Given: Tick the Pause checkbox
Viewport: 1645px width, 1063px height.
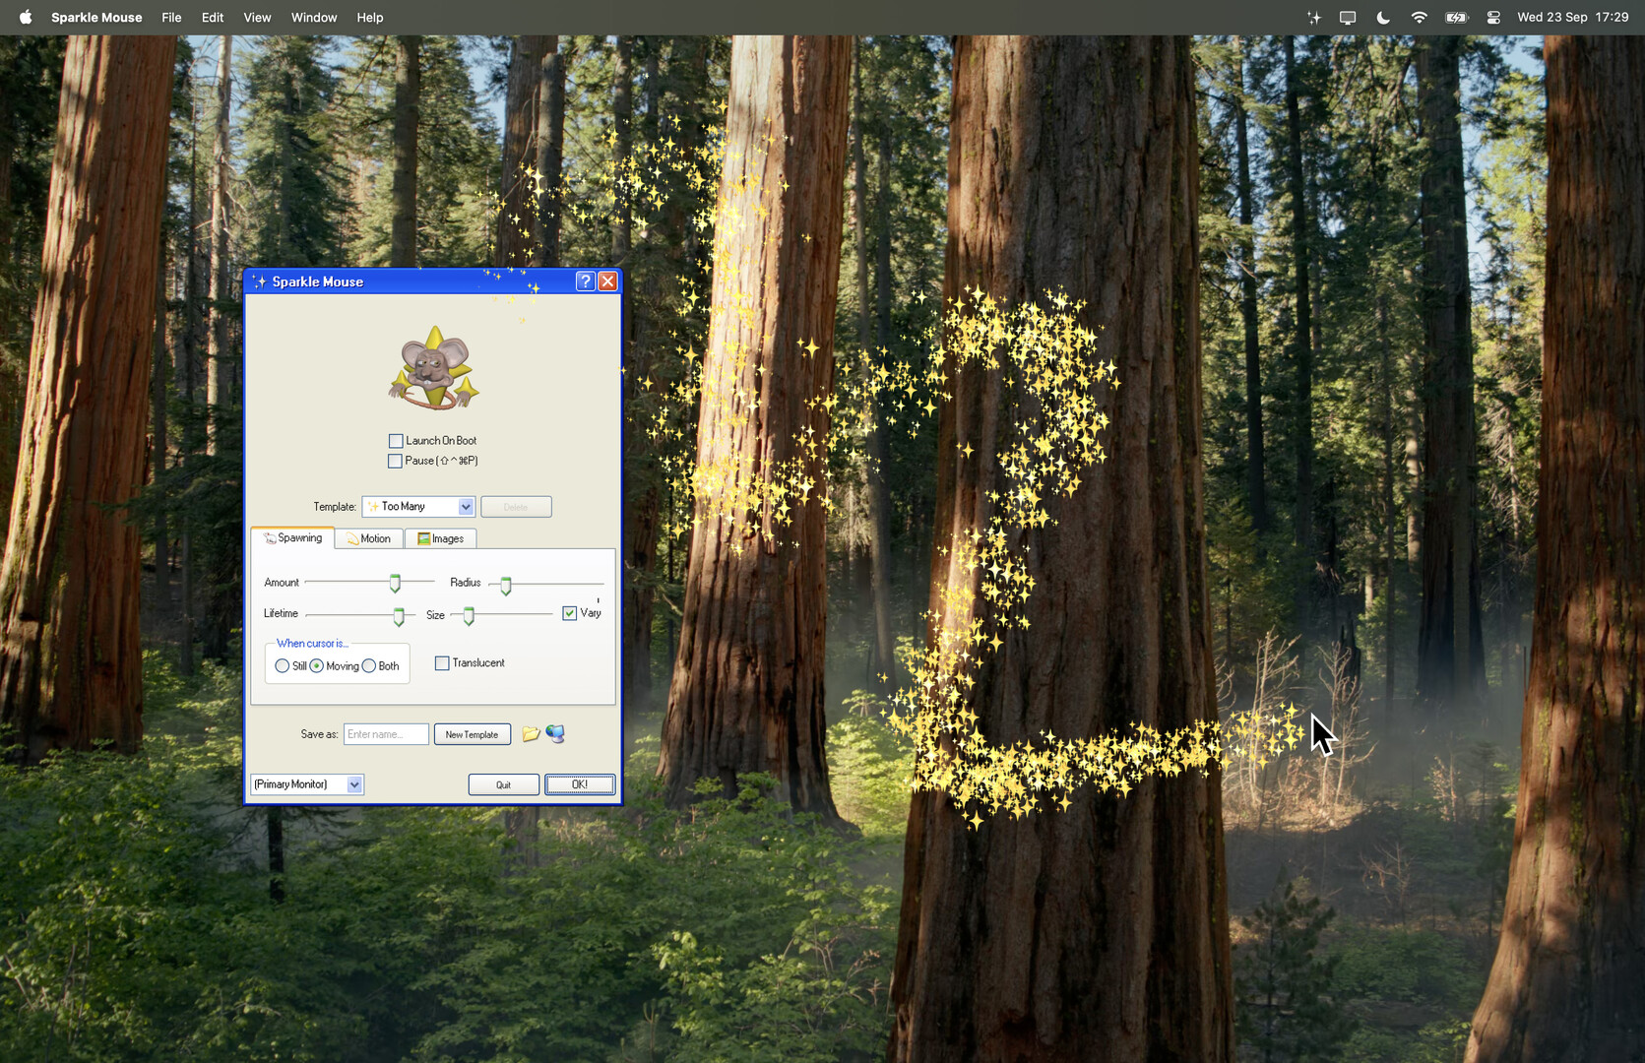Looking at the screenshot, I should tap(396, 461).
